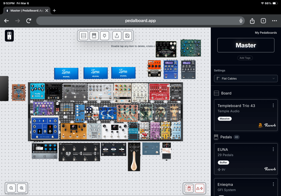
Task: Click the Add Tags button
Action: (x=245, y=58)
